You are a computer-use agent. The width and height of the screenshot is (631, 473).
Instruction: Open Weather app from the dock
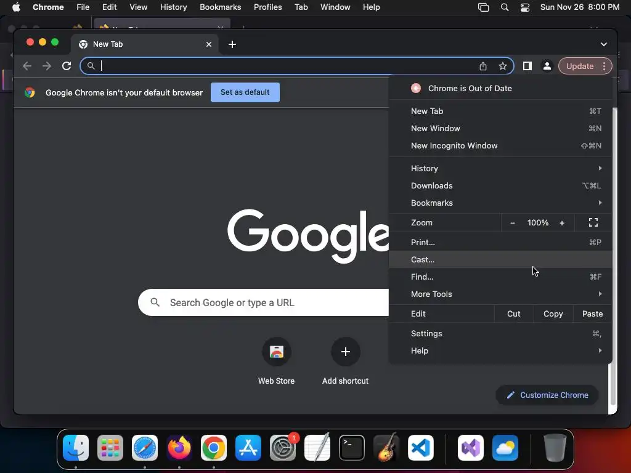[x=505, y=448]
